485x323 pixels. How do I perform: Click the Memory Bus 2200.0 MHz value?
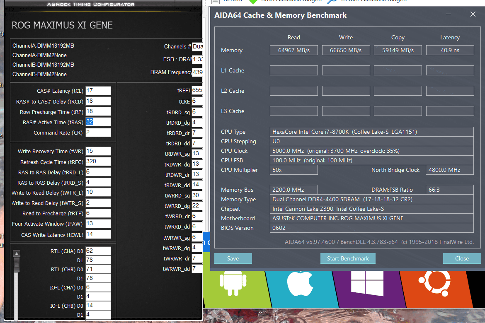(x=293, y=190)
